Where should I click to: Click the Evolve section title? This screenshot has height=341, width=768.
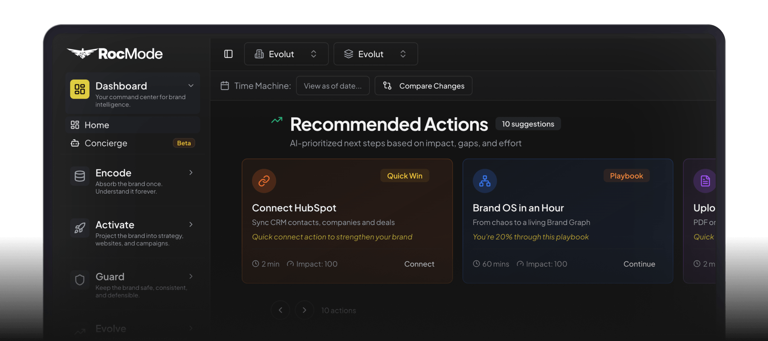click(x=111, y=329)
